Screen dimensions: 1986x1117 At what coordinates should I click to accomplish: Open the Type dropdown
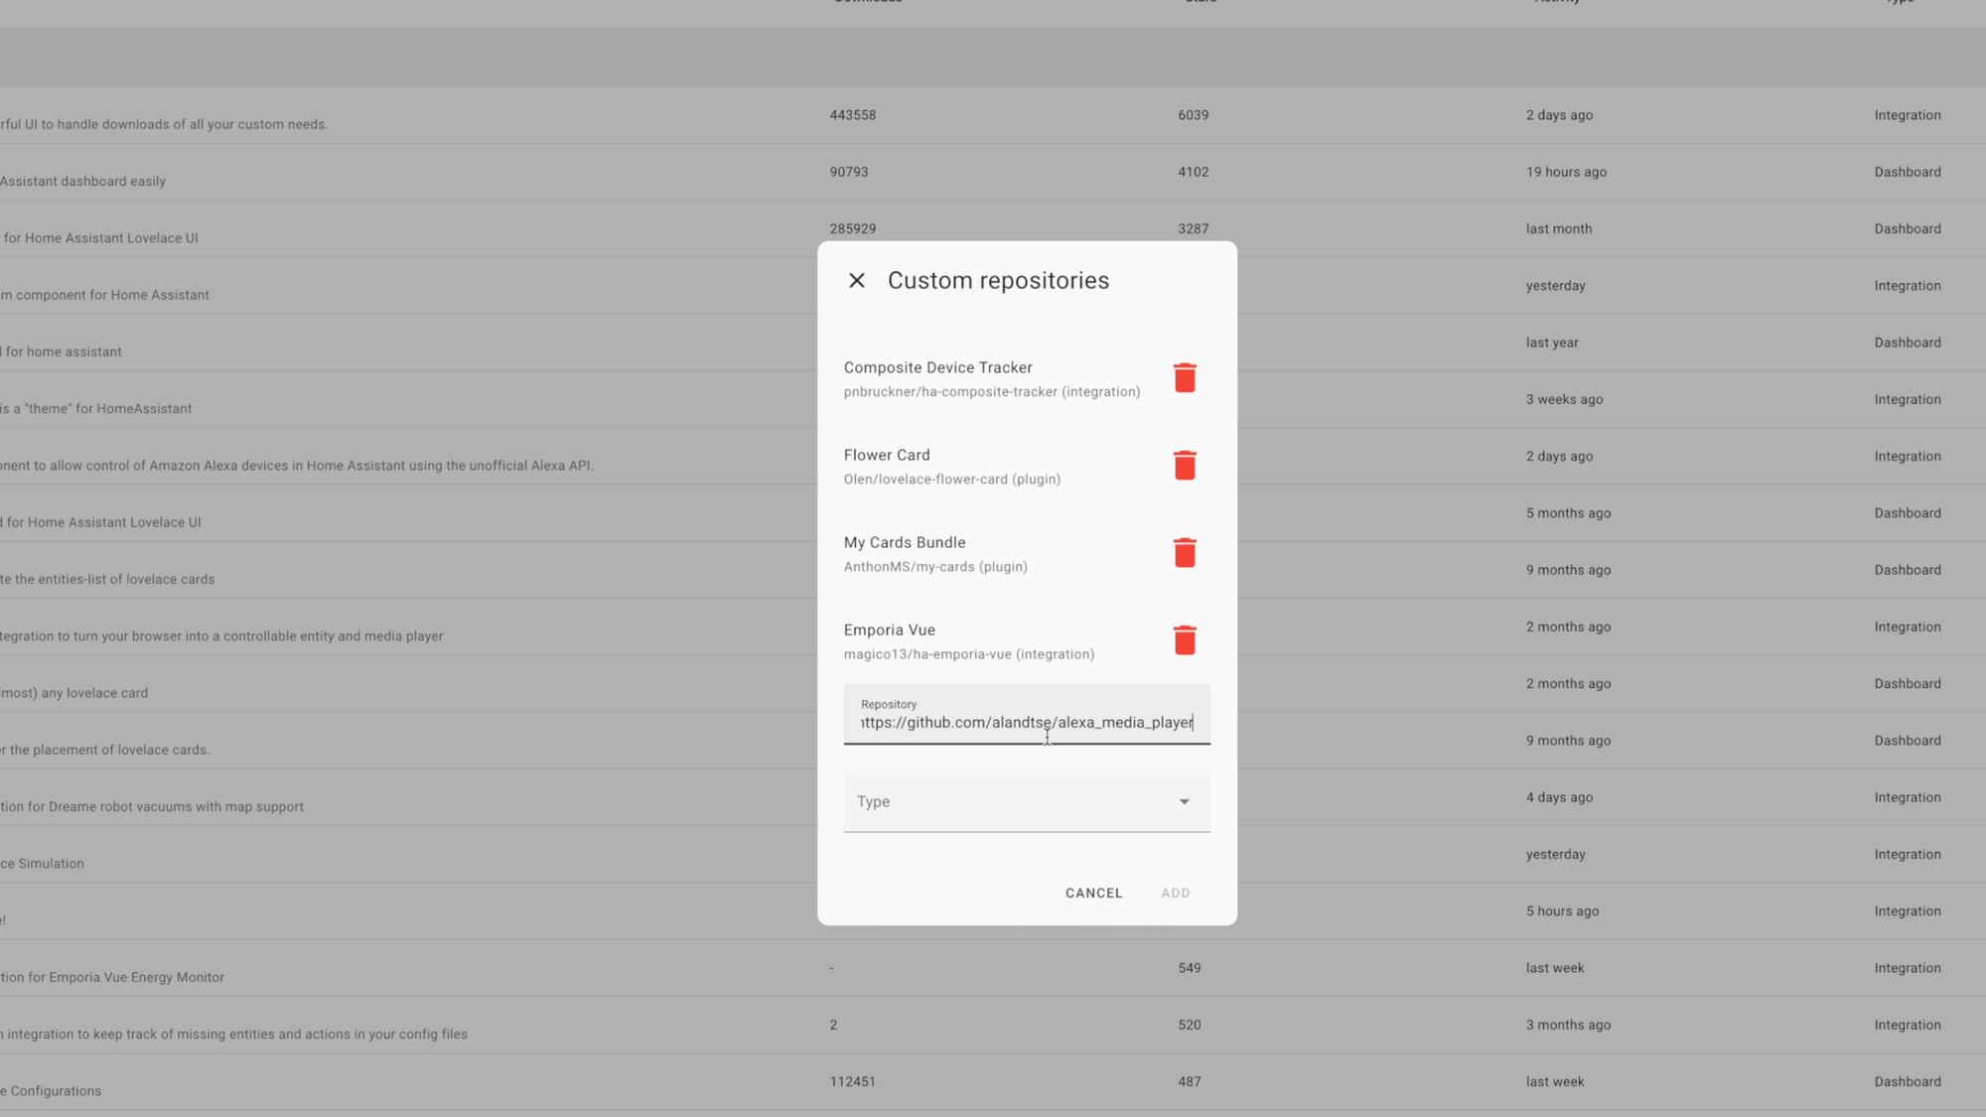tap(1027, 802)
